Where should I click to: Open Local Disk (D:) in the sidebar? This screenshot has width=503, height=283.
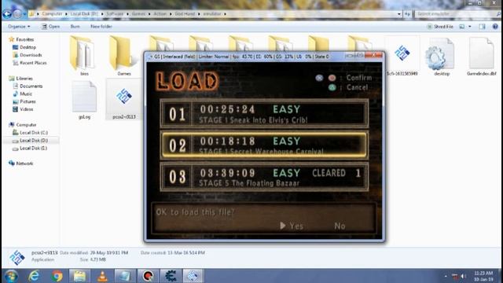tap(33, 141)
